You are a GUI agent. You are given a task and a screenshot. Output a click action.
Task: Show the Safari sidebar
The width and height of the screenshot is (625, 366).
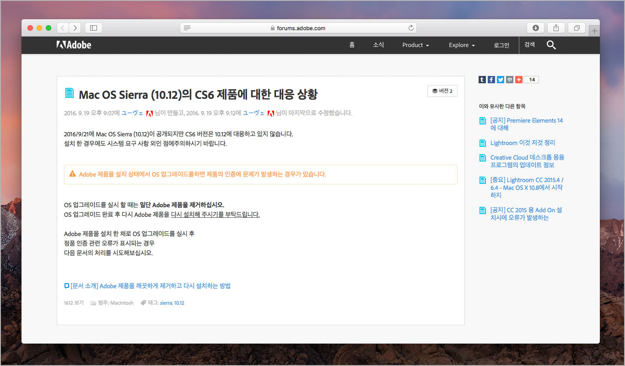[93, 28]
